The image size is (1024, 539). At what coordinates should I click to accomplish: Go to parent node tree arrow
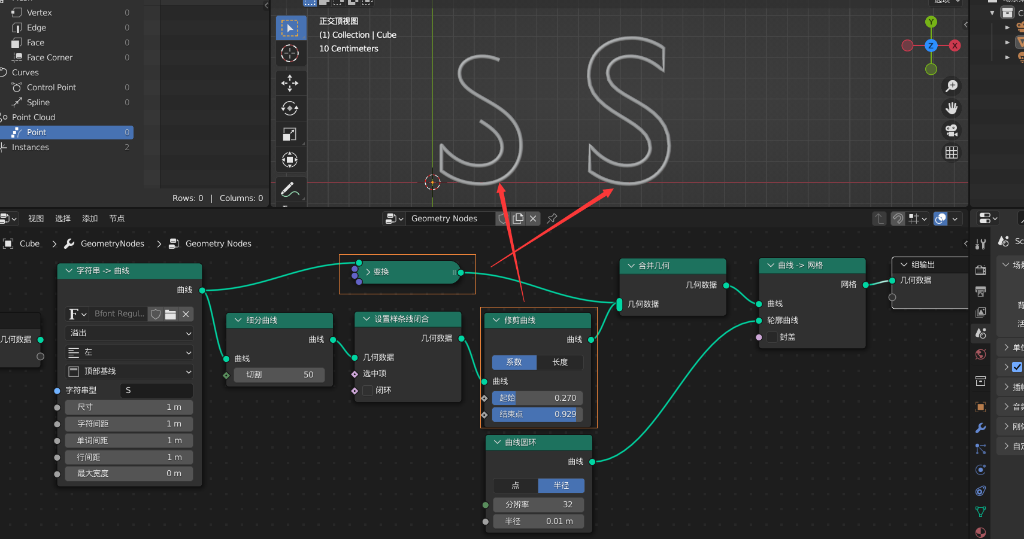pyautogui.click(x=878, y=218)
